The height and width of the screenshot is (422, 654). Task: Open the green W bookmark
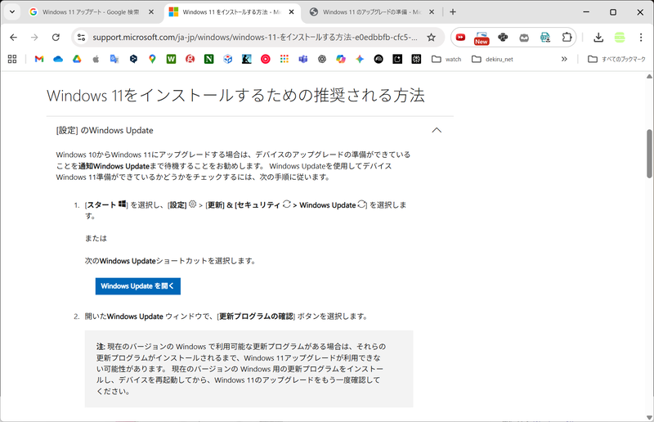point(171,59)
